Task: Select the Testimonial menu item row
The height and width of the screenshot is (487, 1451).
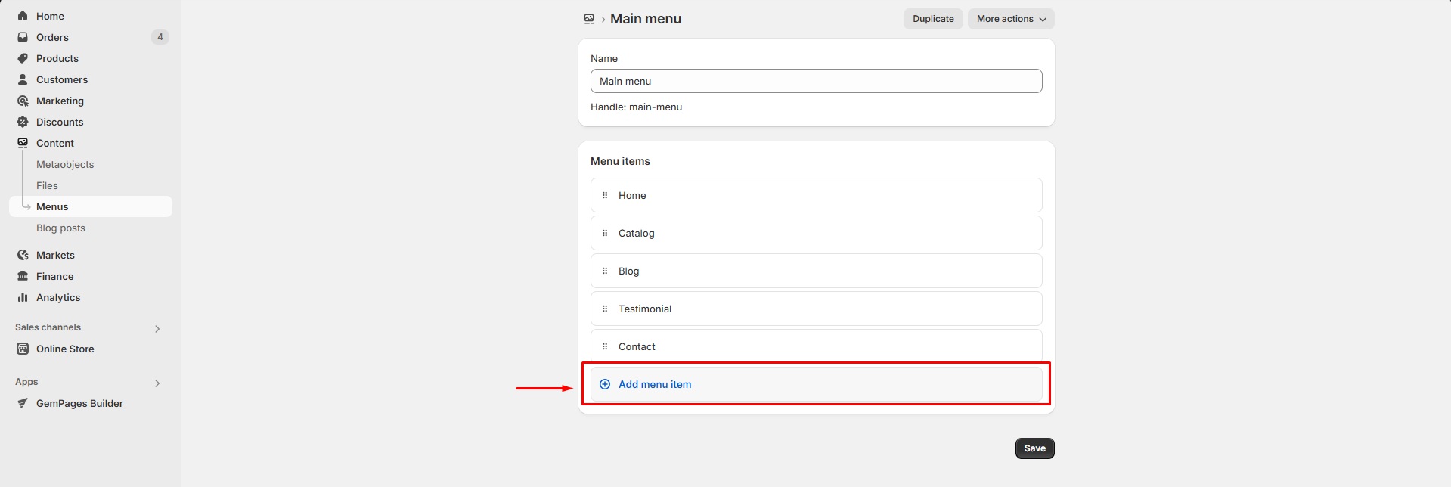Action: (816, 309)
